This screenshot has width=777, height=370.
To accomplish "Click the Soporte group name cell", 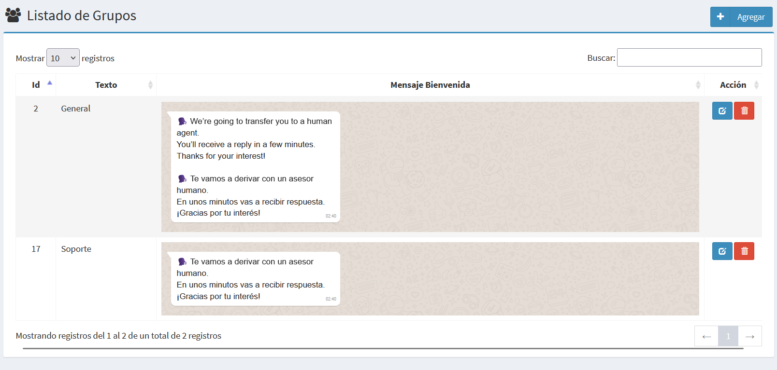I will pyautogui.click(x=106, y=279).
